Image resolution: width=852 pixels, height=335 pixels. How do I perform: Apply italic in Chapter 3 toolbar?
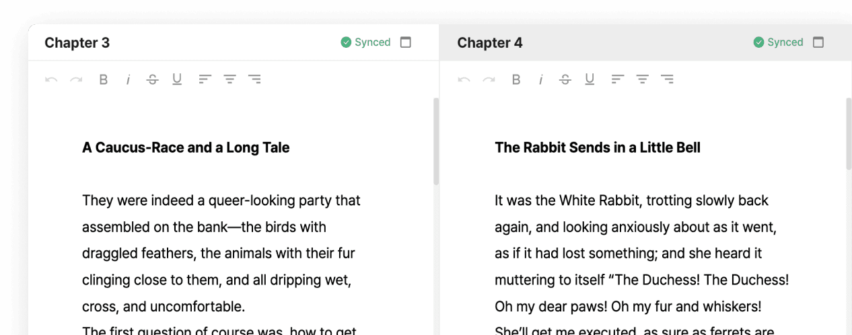[128, 79]
